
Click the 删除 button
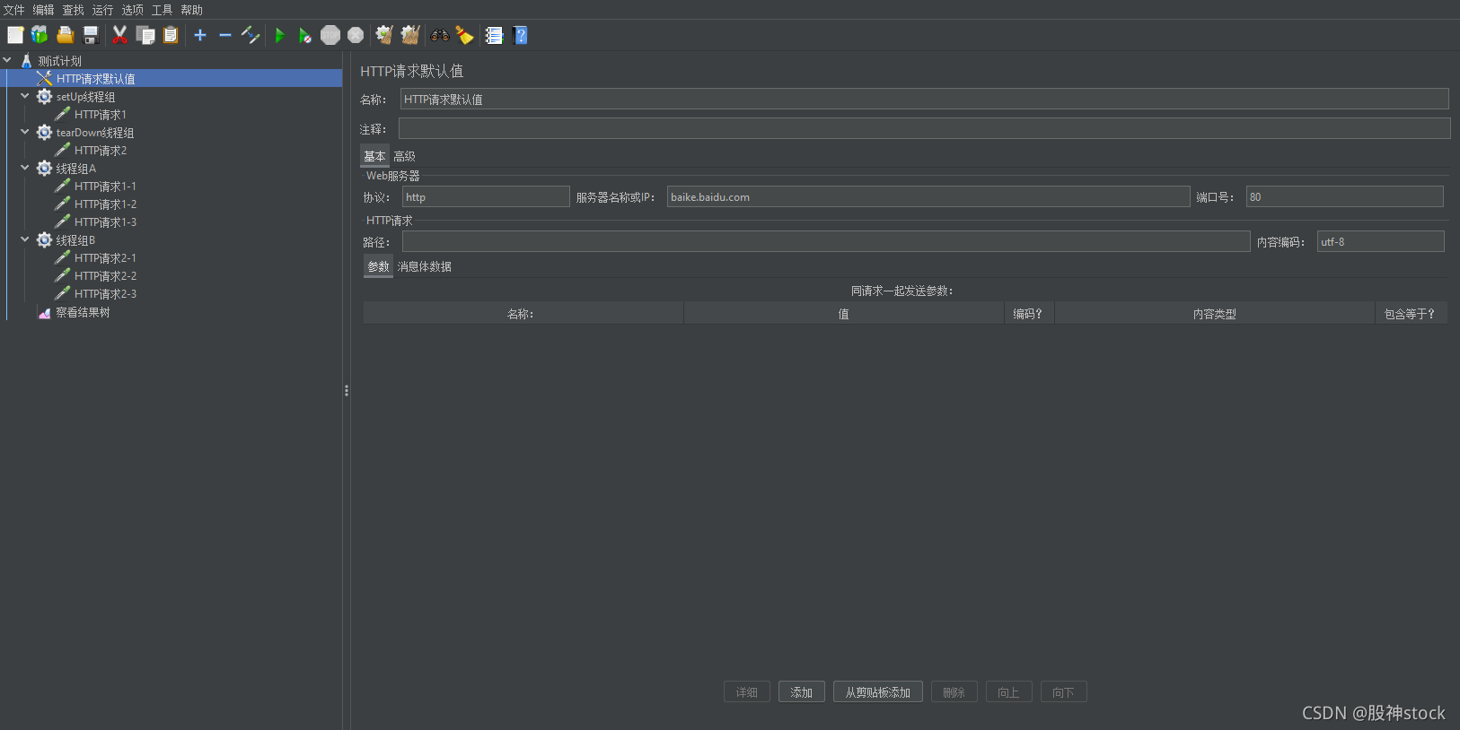click(954, 692)
